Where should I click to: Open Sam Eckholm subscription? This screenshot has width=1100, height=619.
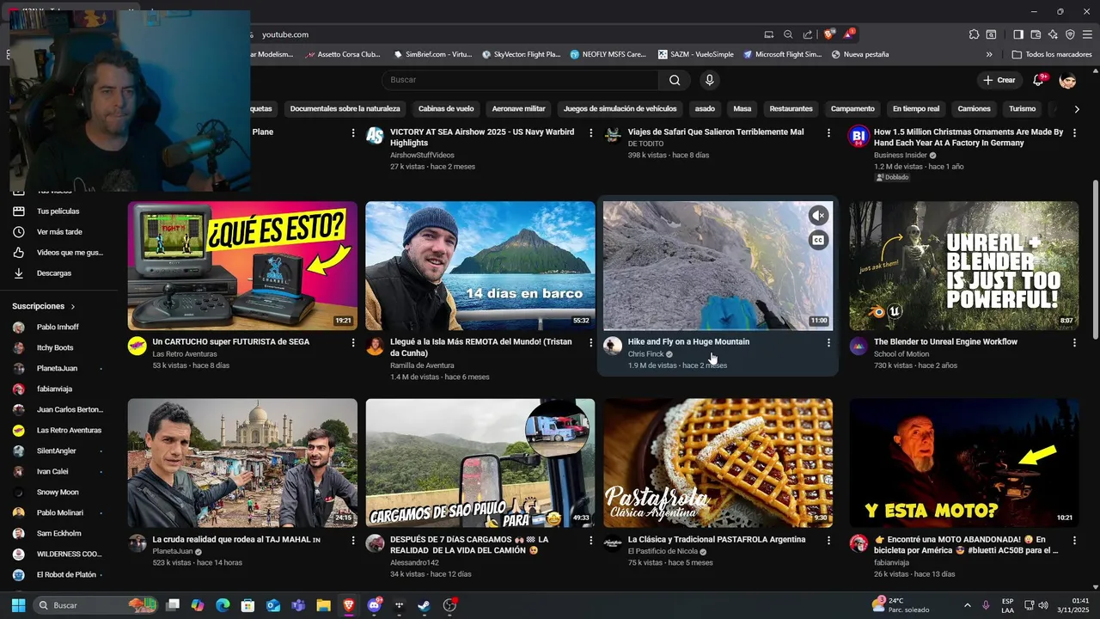click(x=59, y=534)
